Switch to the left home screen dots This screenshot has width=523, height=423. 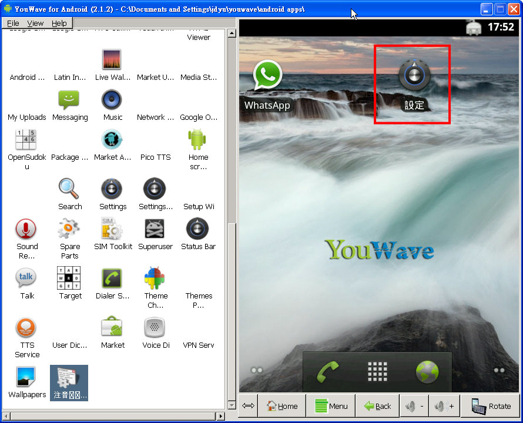click(x=256, y=370)
